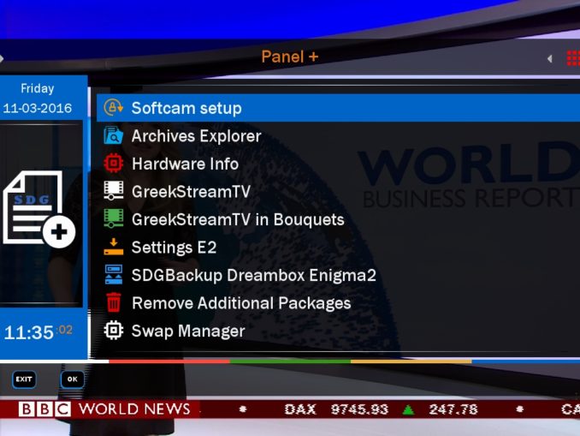
Task: Click the GreekStreamTV film strip icon
Action: 113,191
